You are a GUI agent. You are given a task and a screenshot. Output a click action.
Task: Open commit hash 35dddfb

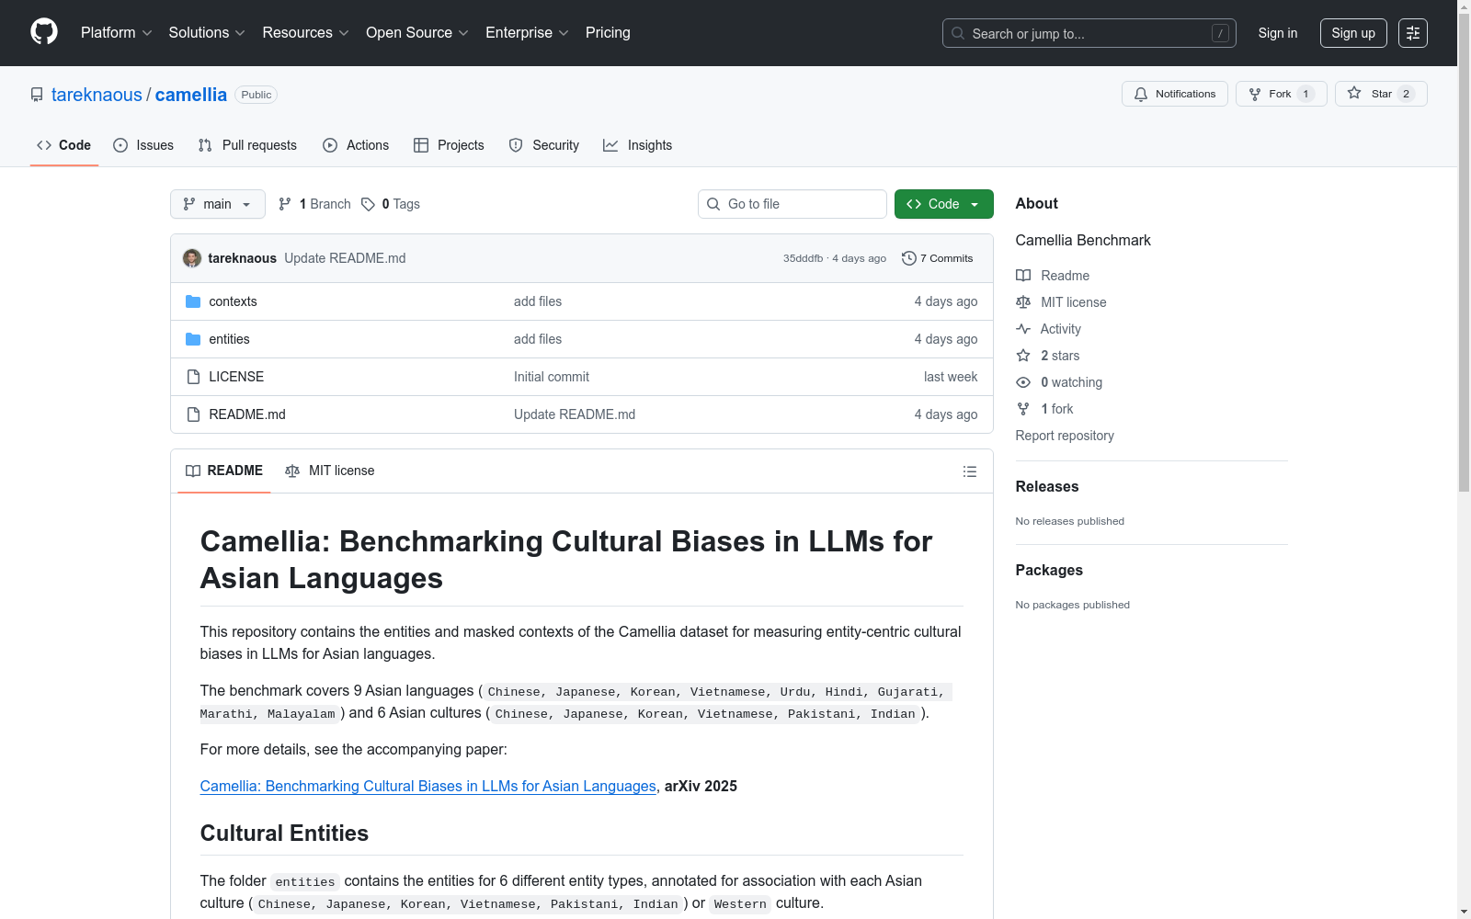[x=803, y=258]
